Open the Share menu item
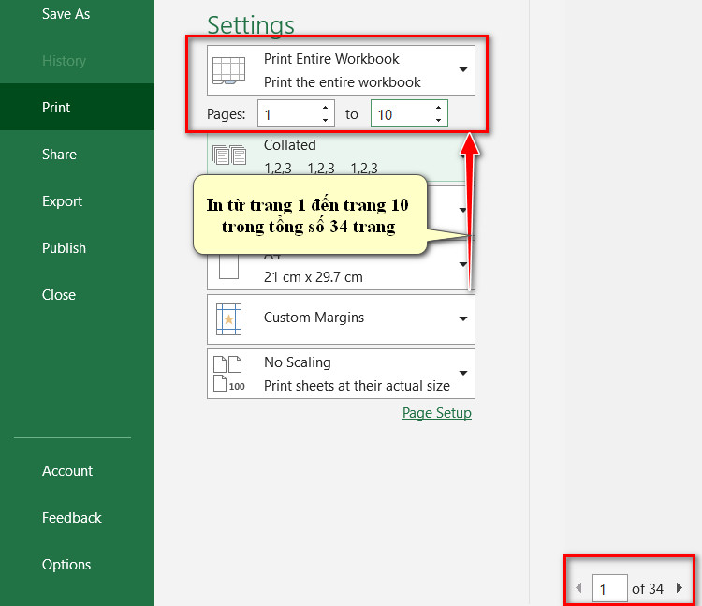 (59, 155)
